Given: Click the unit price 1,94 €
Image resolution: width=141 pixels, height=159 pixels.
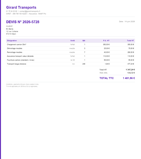Looking at the screenshot, I should [x=107, y=64].
